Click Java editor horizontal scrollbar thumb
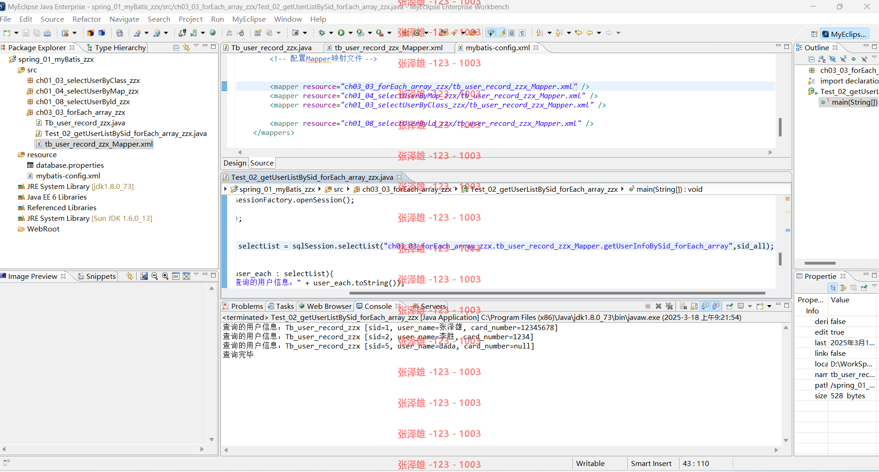 (x=557, y=293)
